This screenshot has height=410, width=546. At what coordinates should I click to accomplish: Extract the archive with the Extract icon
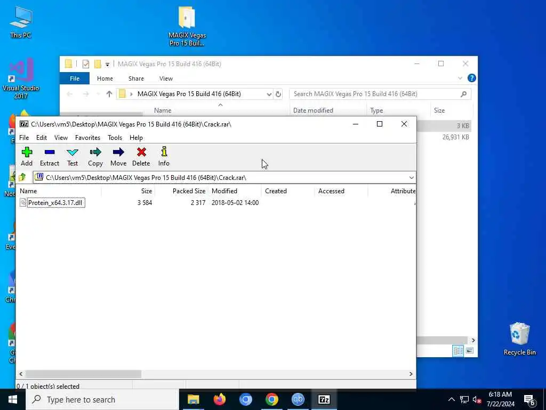click(50, 156)
